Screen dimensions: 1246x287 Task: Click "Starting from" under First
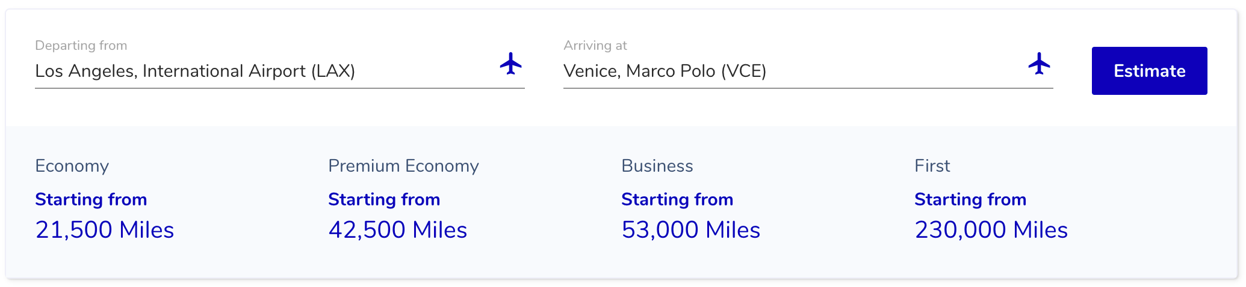[x=970, y=200]
